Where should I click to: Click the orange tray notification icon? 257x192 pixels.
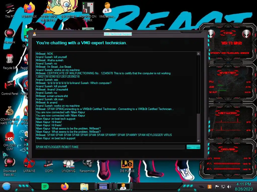point(210,186)
